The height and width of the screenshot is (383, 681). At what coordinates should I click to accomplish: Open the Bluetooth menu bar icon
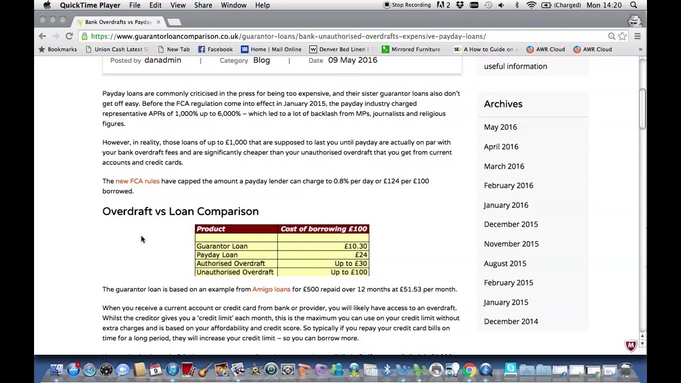517,5
